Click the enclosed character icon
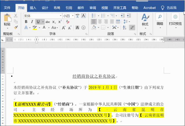Image resolution: width=185 pixels, height=126 pixels. [84, 28]
